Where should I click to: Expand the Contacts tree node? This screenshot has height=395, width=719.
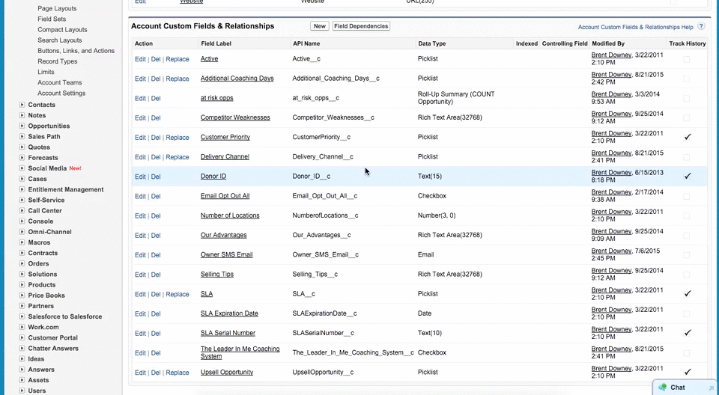(22, 105)
